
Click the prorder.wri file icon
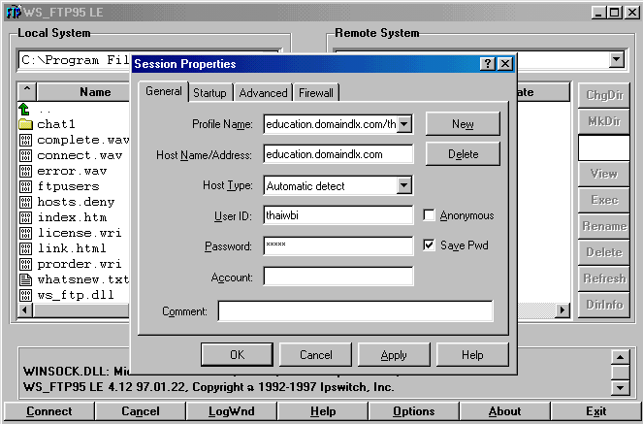point(25,265)
